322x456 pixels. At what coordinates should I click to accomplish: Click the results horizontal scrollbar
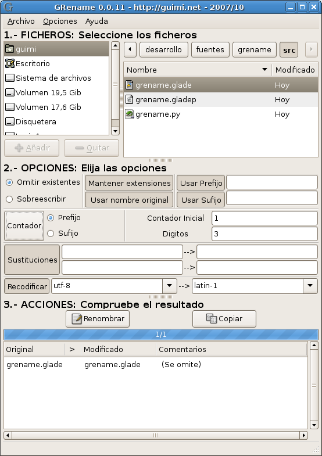pyautogui.click(x=156, y=435)
